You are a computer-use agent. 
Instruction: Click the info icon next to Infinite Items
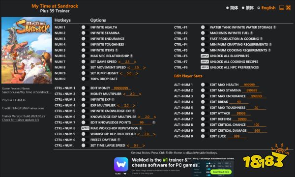pyautogui.click(x=117, y=50)
